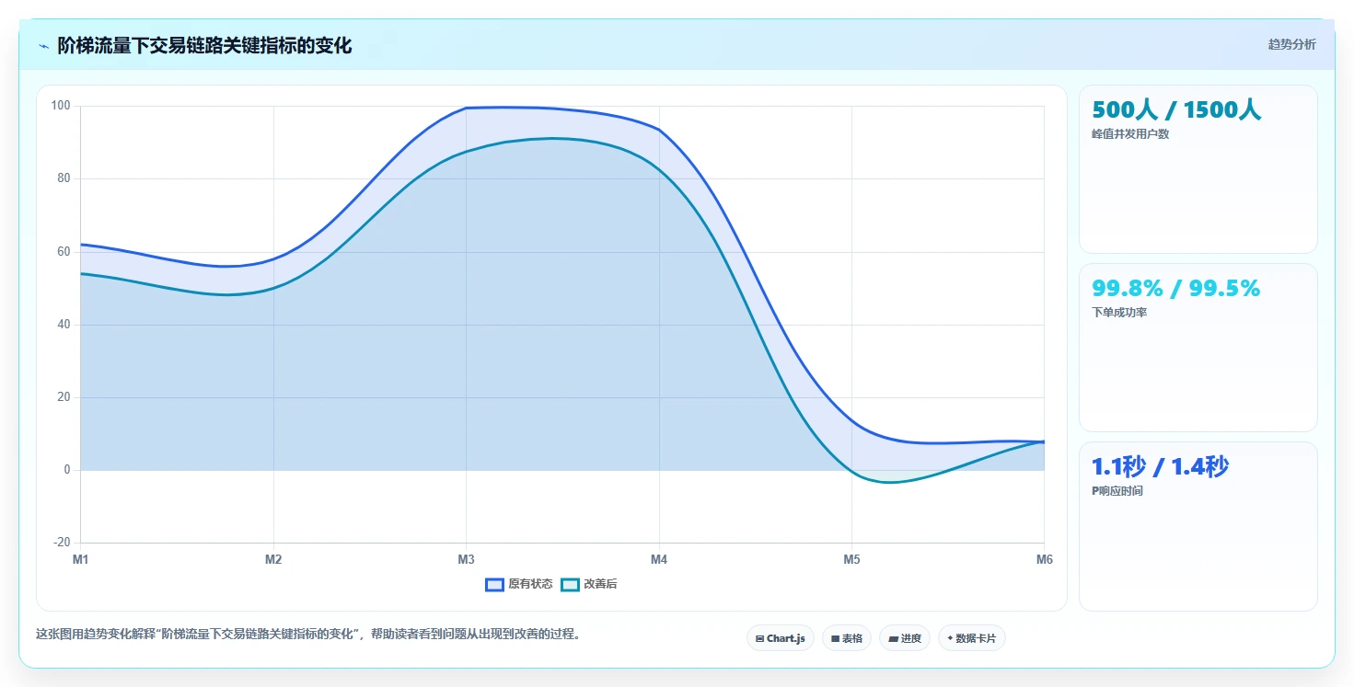Click the M2 x-axis label
The height and width of the screenshot is (687, 1354).
click(273, 559)
